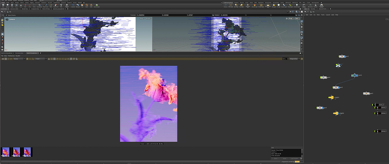Open the Preferences menu in RenderView
This screenshot has width=389, height=164.
(11, 56)
